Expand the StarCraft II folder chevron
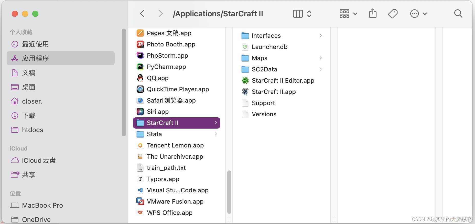This screenshot has width=475, height=224. (x=216, y=123)
